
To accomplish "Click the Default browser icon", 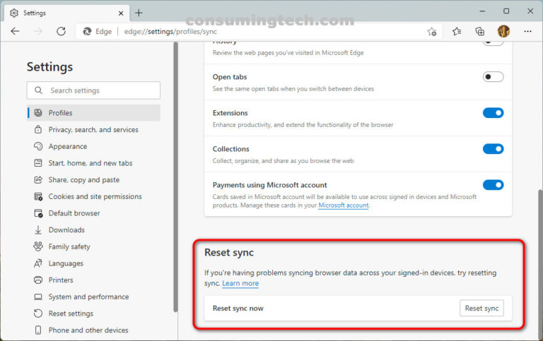I will (38, 213).
